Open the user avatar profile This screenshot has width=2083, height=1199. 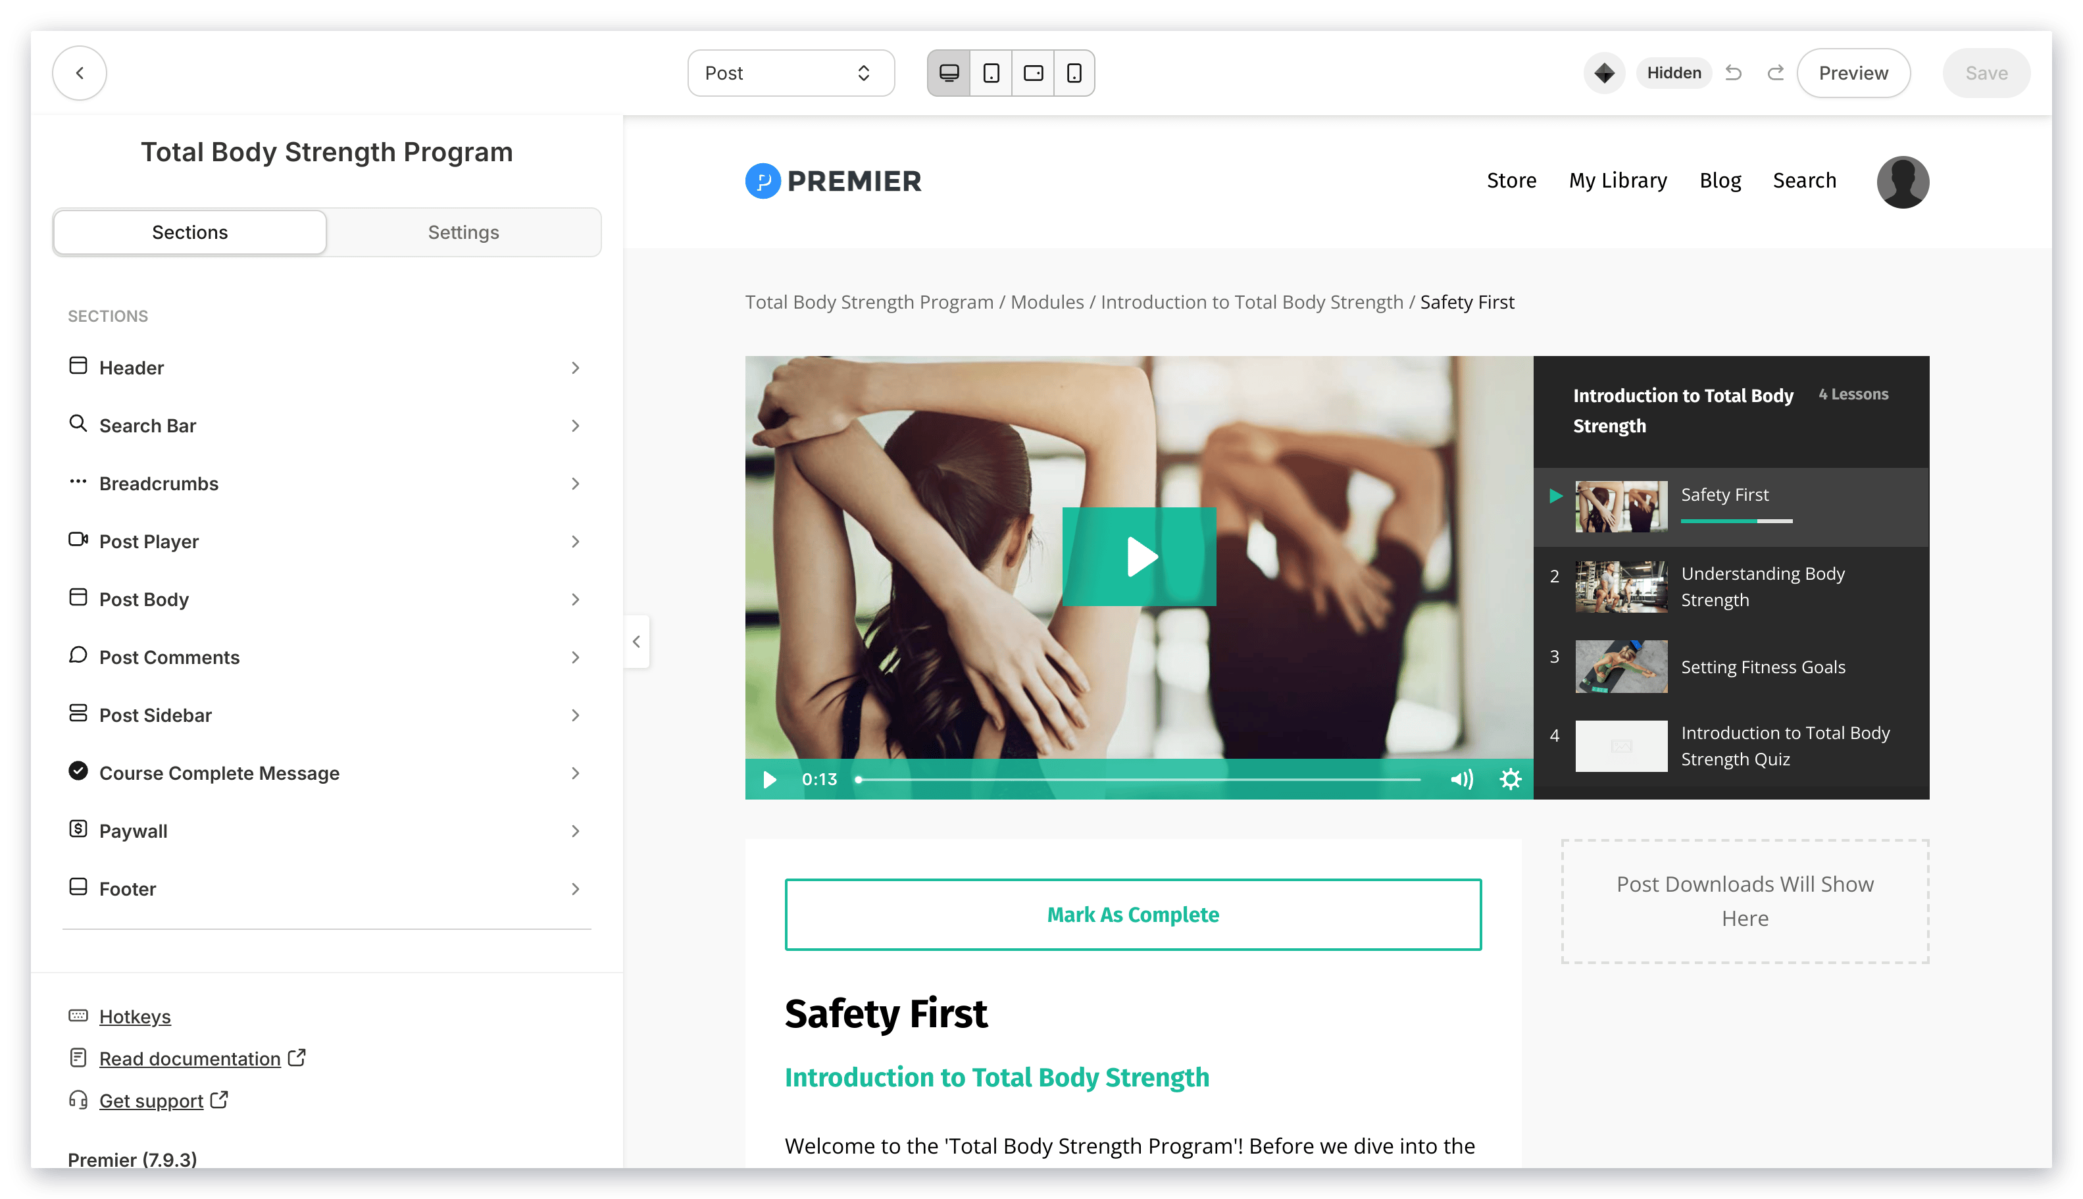1902,182
